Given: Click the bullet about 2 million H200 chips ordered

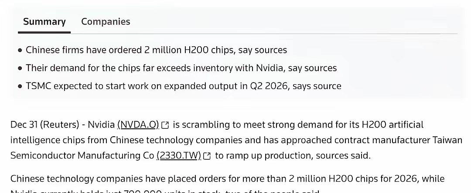Looking at the screenshot, I should pos(156,50).
